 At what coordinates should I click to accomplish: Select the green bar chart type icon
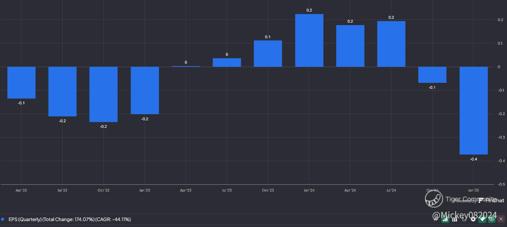pyautogui.click(x=445, y=219)
